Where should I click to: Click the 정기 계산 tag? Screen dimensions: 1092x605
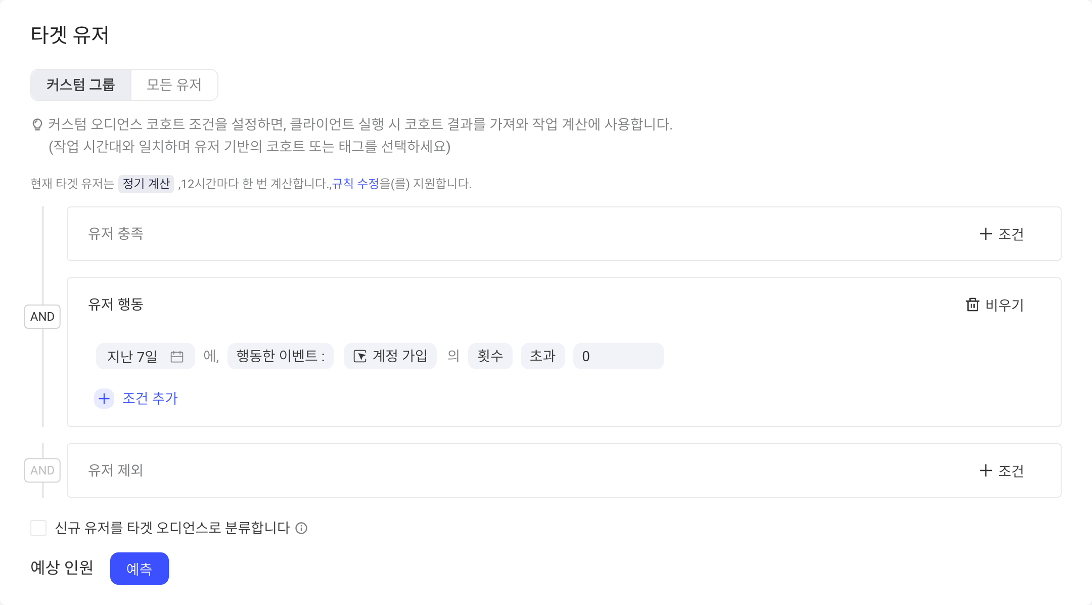point(146,184)
